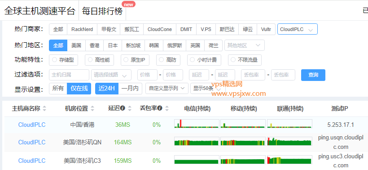Screen dimensions: 368x170
Task: Filter region by 韩国
Action: 154,45
